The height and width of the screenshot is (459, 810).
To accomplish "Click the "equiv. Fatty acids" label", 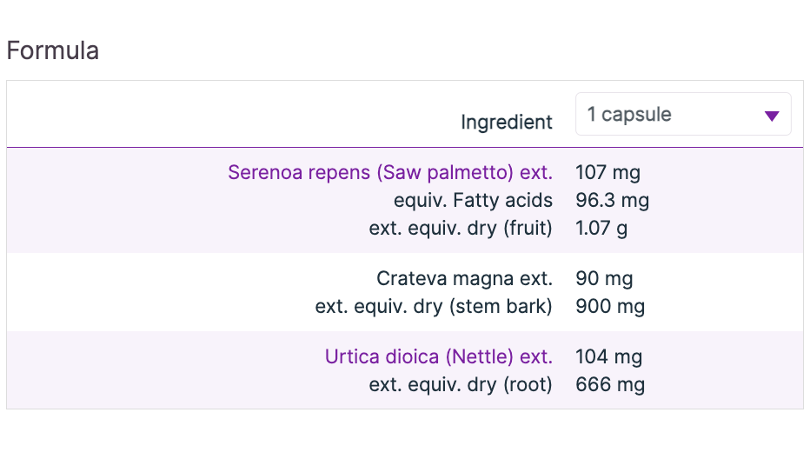I will click(x=473, y=200).
